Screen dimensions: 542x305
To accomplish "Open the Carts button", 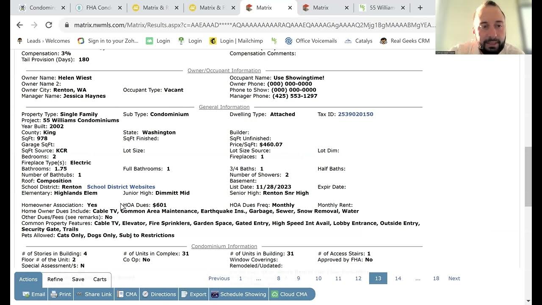I will pyautogui.click(x=100, y=279).
